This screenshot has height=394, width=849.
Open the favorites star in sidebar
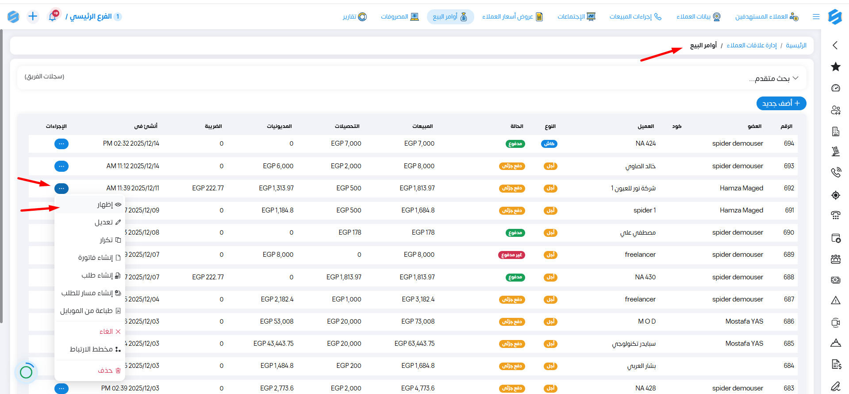[835, 67]
